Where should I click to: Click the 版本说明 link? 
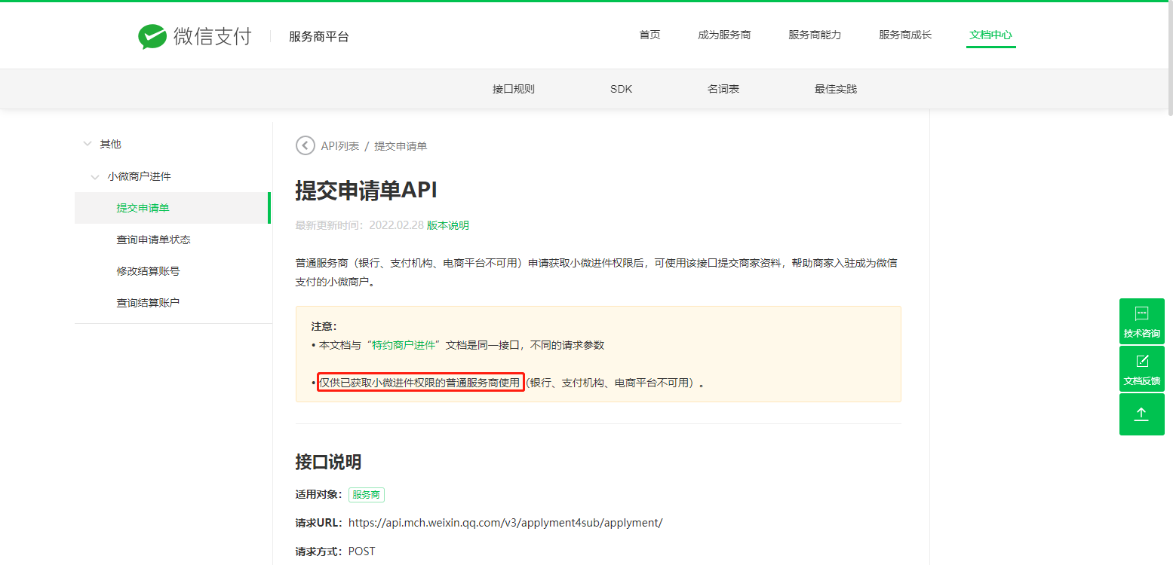point(448,225)
